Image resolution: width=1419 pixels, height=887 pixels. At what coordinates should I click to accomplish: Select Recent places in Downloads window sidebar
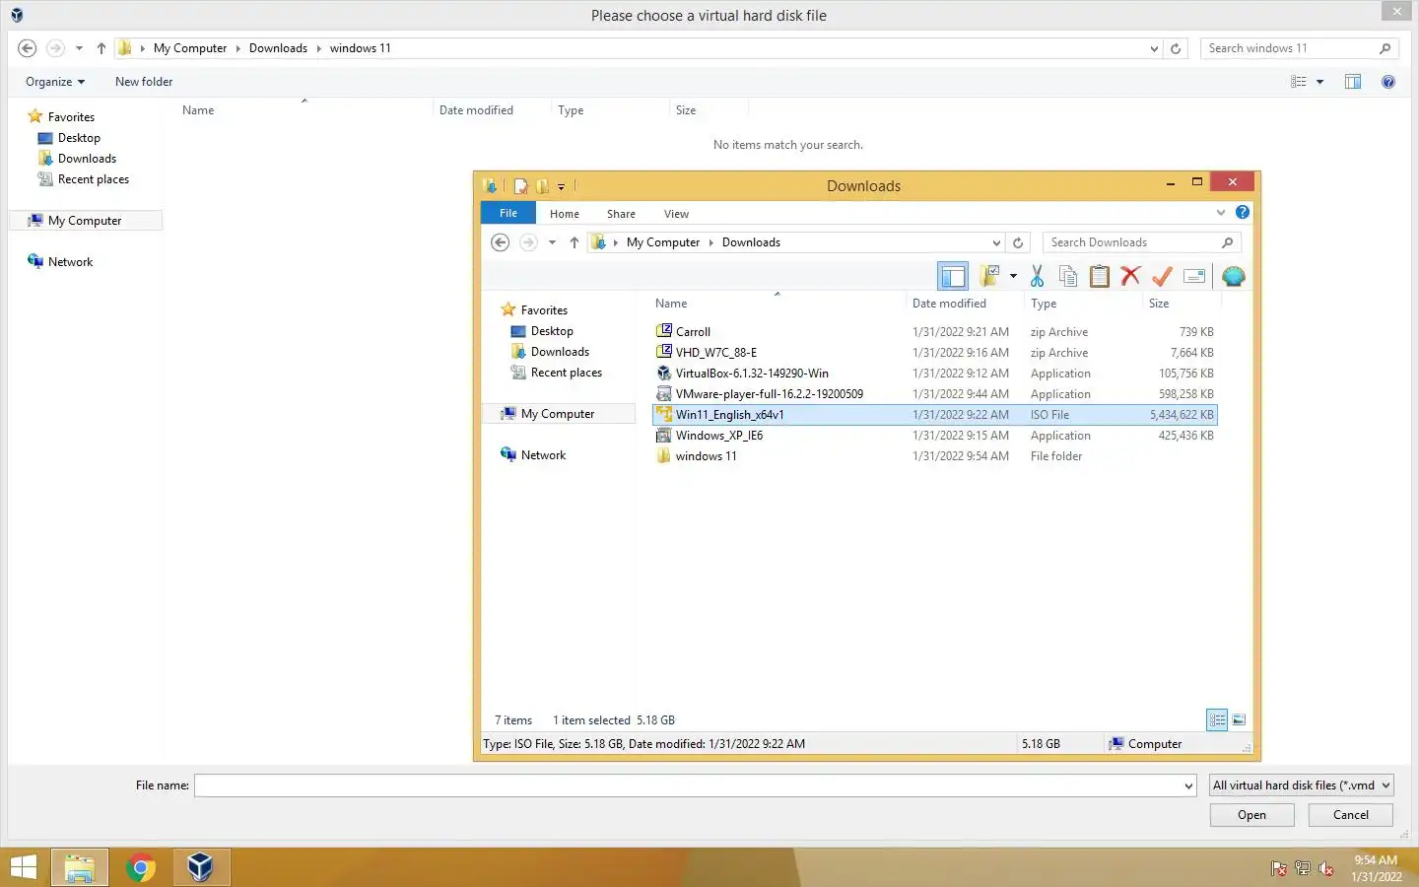(x=567, y=373)
